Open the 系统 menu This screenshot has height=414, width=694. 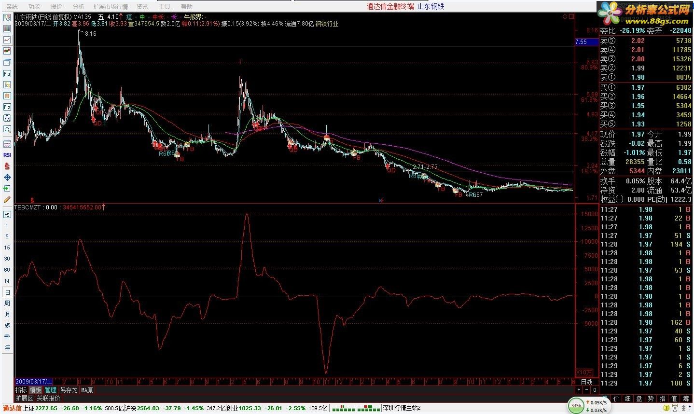click(13, 6)
